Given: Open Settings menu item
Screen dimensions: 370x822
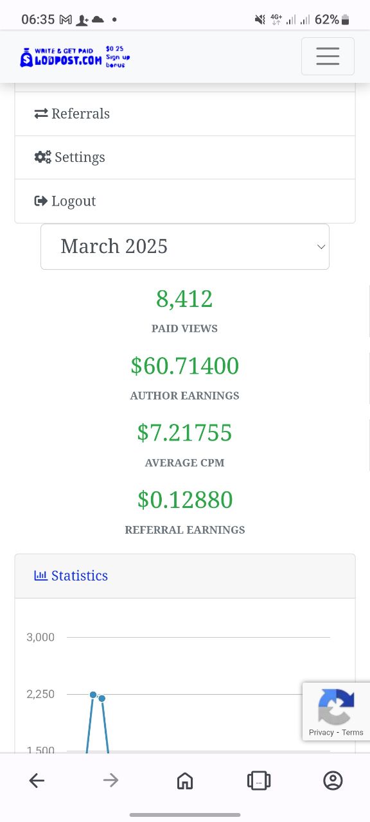Looking at the screenshot, I should 185,157.
